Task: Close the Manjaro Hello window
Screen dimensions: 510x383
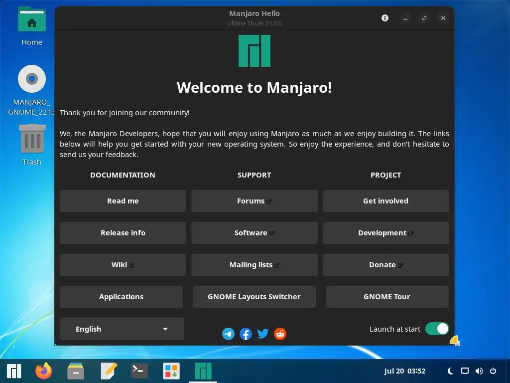Action: 443,18
